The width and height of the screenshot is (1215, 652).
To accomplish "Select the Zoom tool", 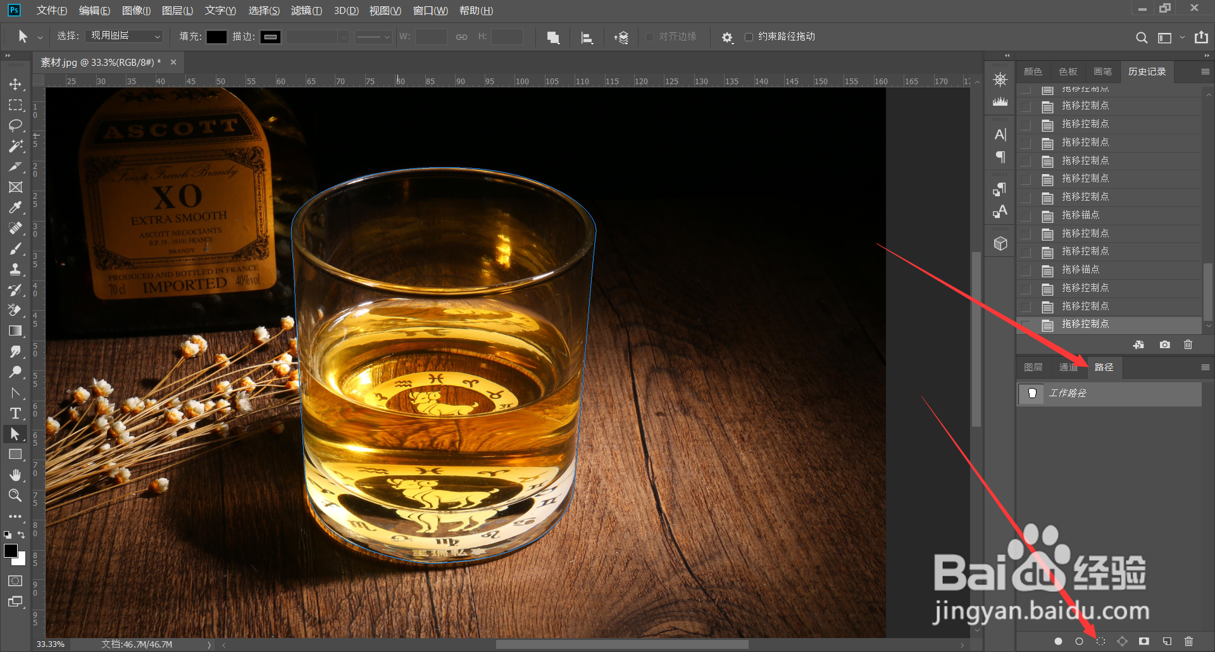I will tap(15, 496).
